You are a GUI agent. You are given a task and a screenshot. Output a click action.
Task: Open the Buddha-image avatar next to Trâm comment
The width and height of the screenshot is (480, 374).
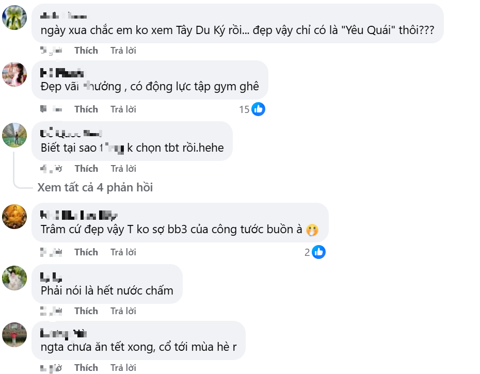coord(14,217)
